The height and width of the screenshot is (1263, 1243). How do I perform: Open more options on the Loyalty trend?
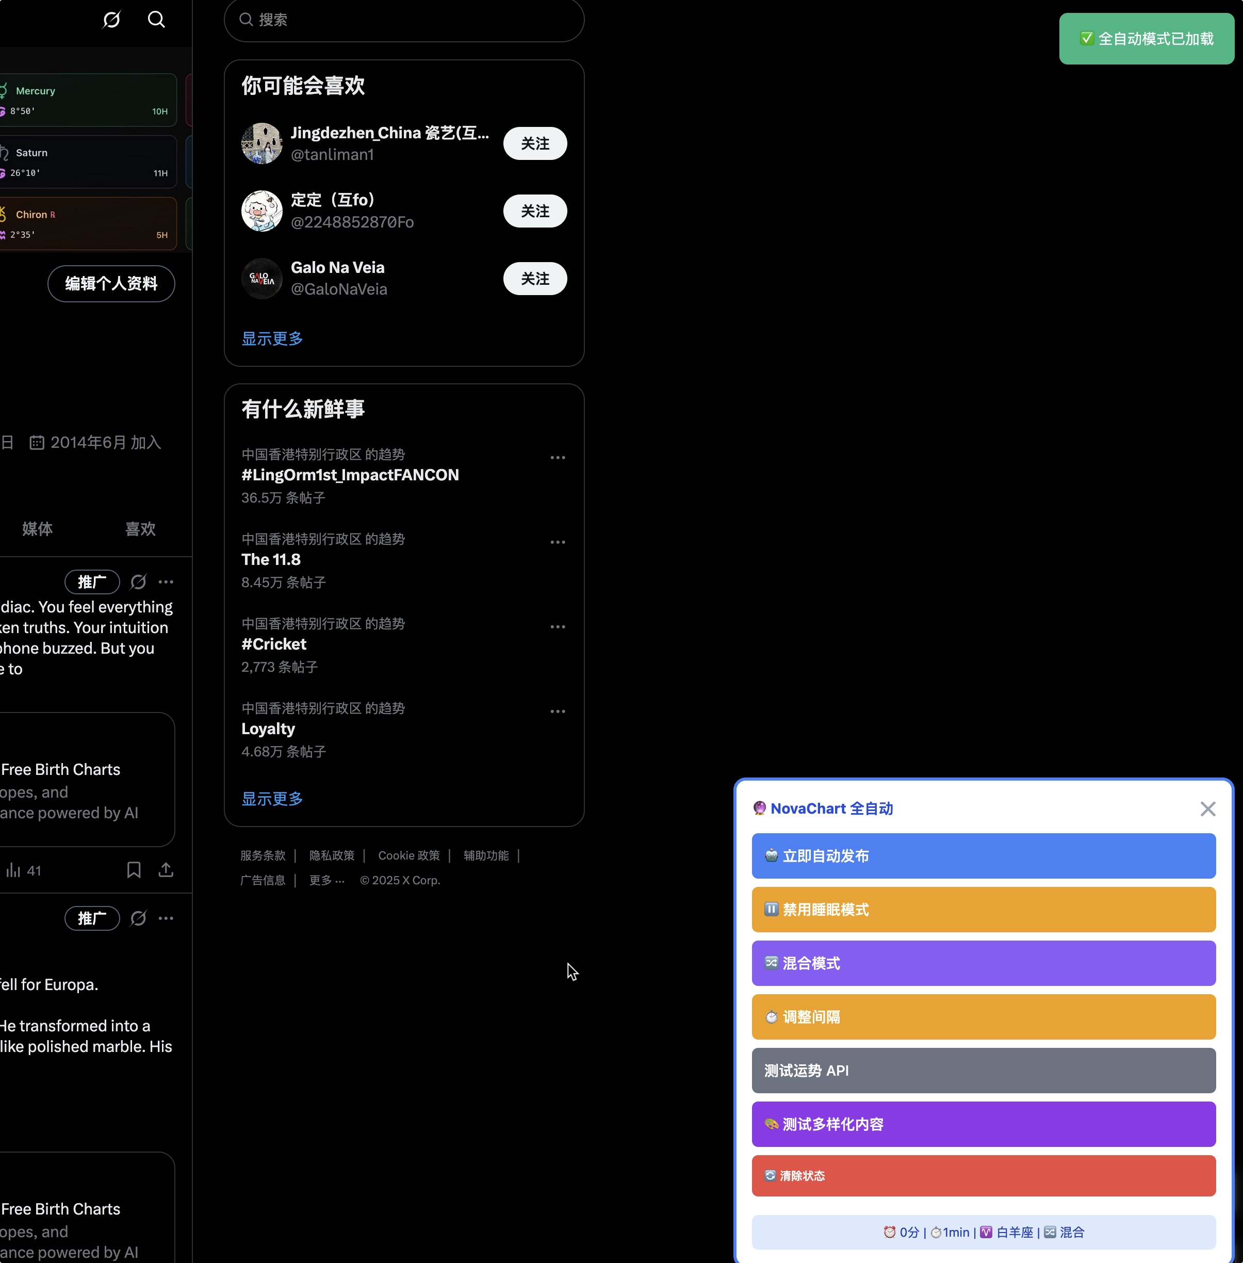[557, 711]
